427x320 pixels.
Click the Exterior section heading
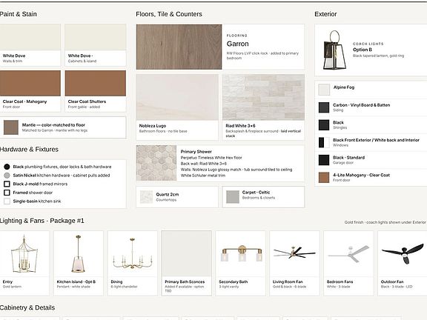pyautogui.click(x=325, y=14)
